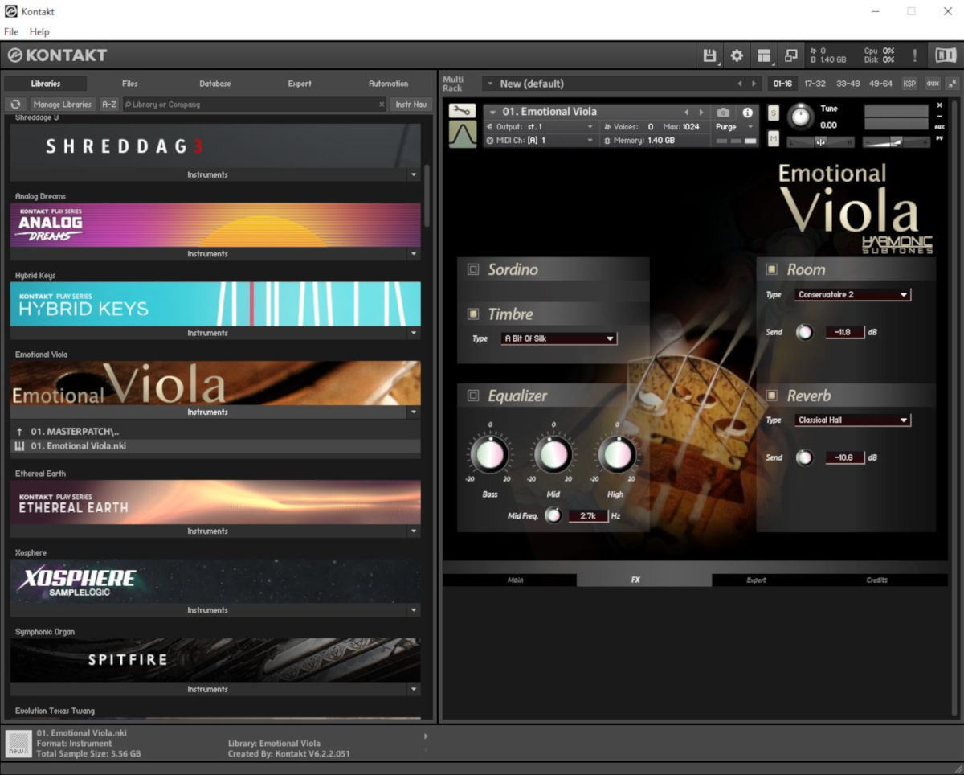The width and height of the screenshot is (964, 775).
Task: Click the new instrument icon in info bar
Action: point(19,744)
